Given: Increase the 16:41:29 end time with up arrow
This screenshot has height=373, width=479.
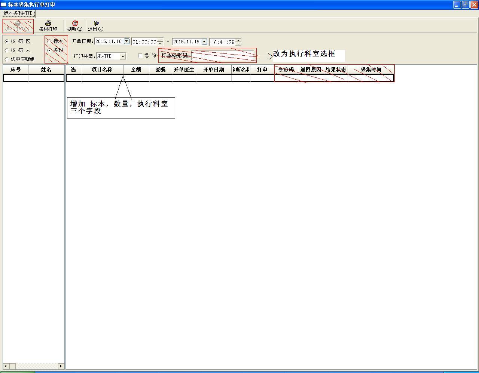Looking at the screenshot, I should pyautogui.click(x=238, y=40).
